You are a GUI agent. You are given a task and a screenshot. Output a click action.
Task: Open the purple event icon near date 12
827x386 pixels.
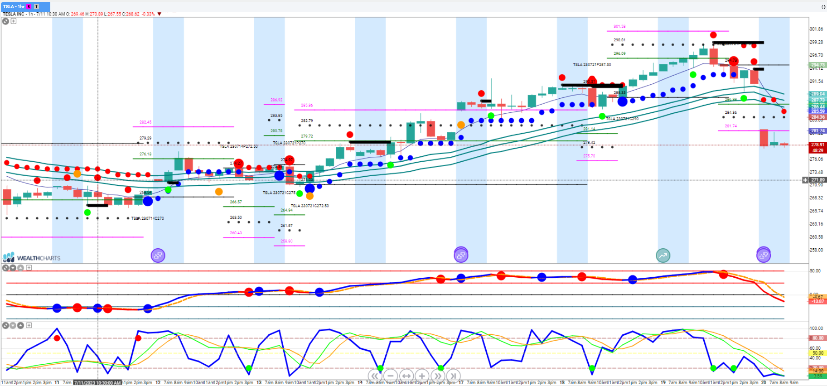158,256
